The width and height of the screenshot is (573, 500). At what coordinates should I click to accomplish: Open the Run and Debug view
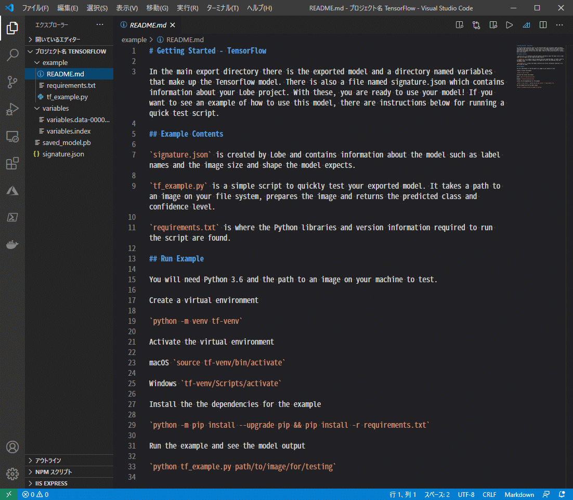(12, 109)
